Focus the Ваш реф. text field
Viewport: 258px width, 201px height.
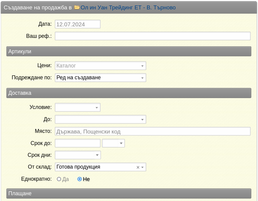click(x=153, y=36)
